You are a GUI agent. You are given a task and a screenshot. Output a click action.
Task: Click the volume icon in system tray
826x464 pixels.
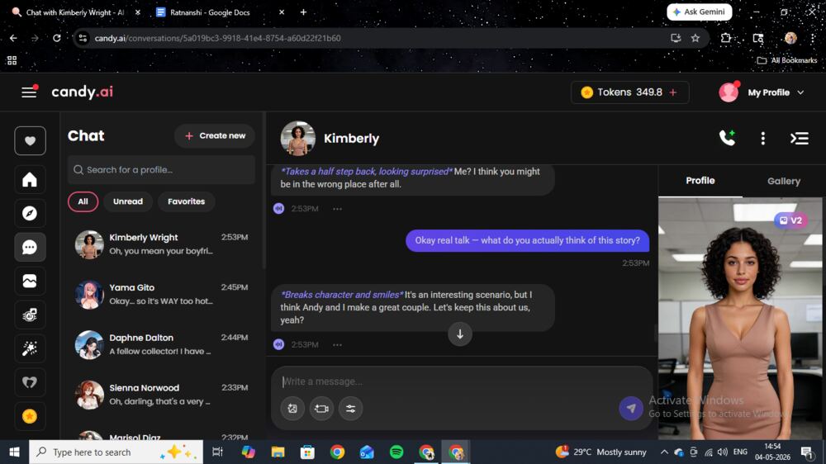tap(723, 452)
